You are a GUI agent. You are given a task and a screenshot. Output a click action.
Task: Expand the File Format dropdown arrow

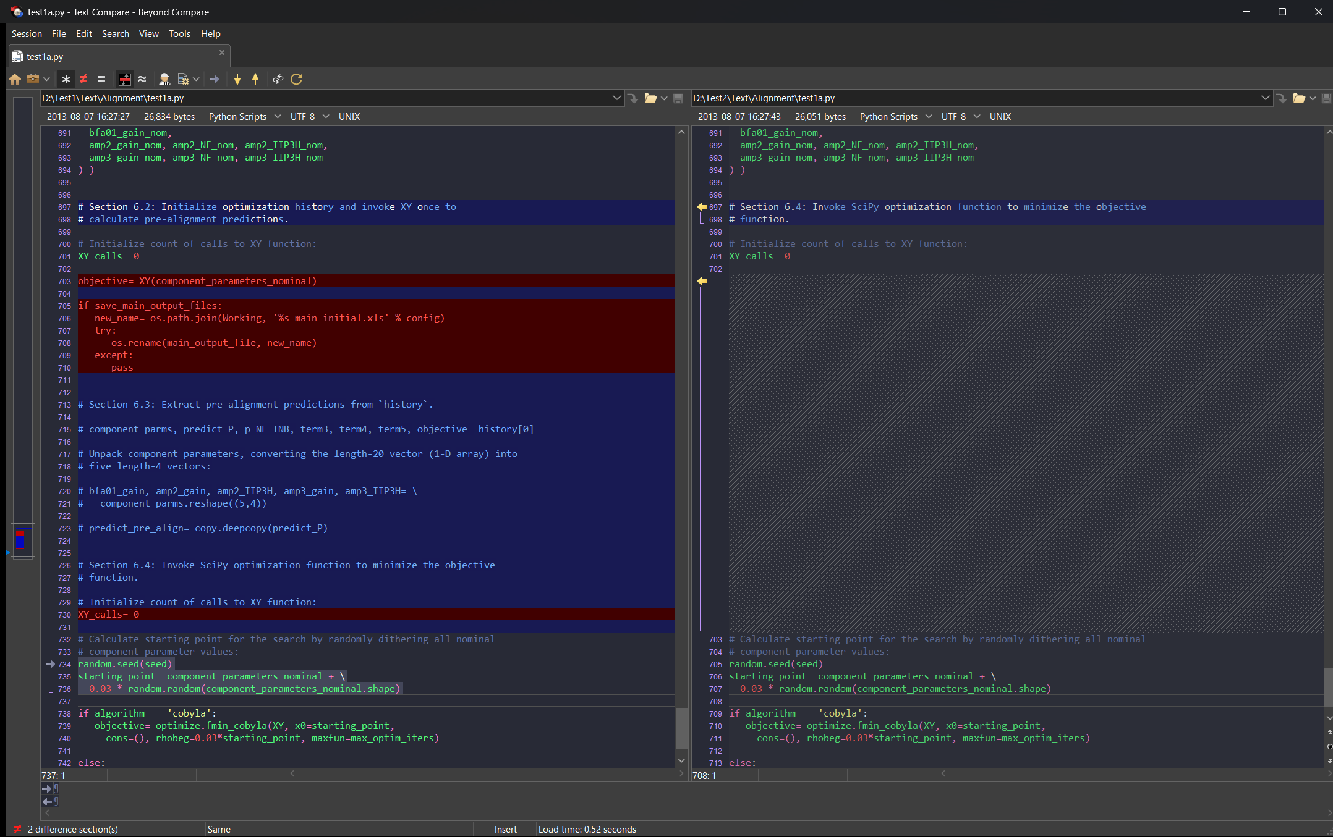tap(196, 79)
